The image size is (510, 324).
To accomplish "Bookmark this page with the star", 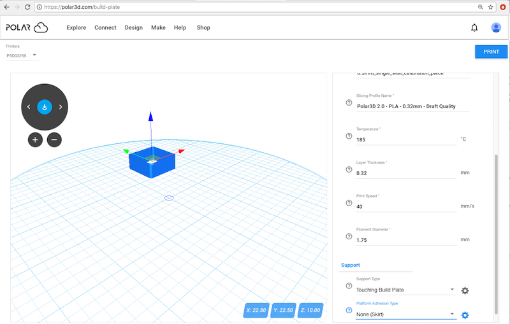I will pos(490,7).
